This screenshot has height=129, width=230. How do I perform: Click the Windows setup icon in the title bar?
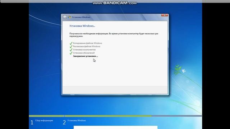[x=70, y=17]
